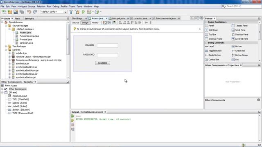The width and height of the screenshot is (262, 147).
Task: Click the Align Left in Column icon
Action: point(120,23)
